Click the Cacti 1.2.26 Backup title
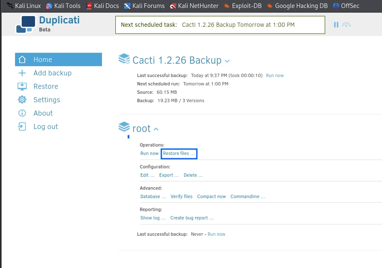 tap(177, 60)
